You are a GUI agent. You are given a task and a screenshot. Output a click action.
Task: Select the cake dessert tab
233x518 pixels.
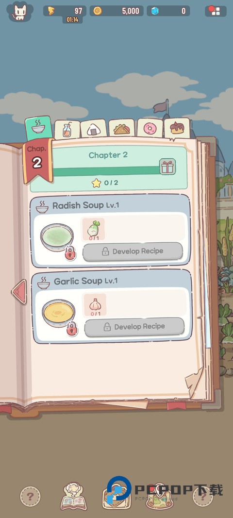coord(177,129)
